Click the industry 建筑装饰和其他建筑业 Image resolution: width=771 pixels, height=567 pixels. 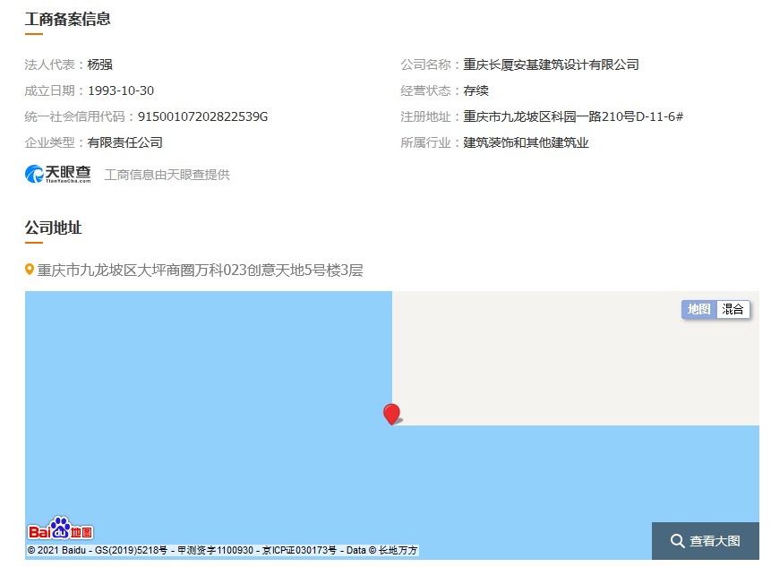coord(526,142)
